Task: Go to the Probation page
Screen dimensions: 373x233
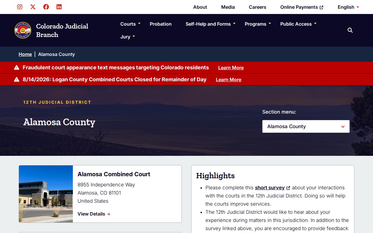Action: 161,24
